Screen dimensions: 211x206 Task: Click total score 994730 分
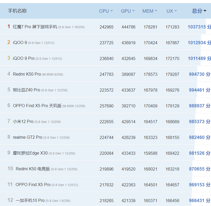(x=200, y=74)
